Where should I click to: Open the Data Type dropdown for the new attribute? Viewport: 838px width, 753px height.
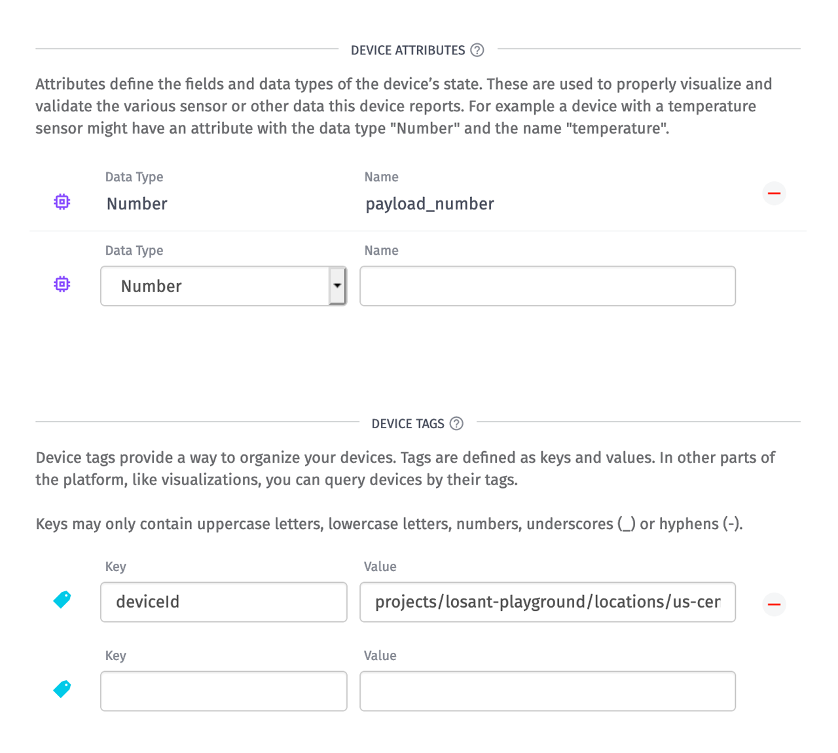[223, 286]
